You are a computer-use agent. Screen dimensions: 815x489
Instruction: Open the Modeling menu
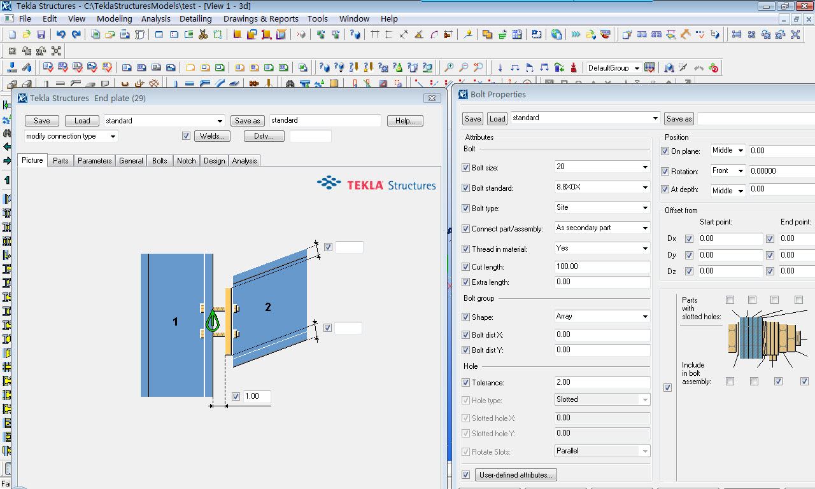pos(115,19)
